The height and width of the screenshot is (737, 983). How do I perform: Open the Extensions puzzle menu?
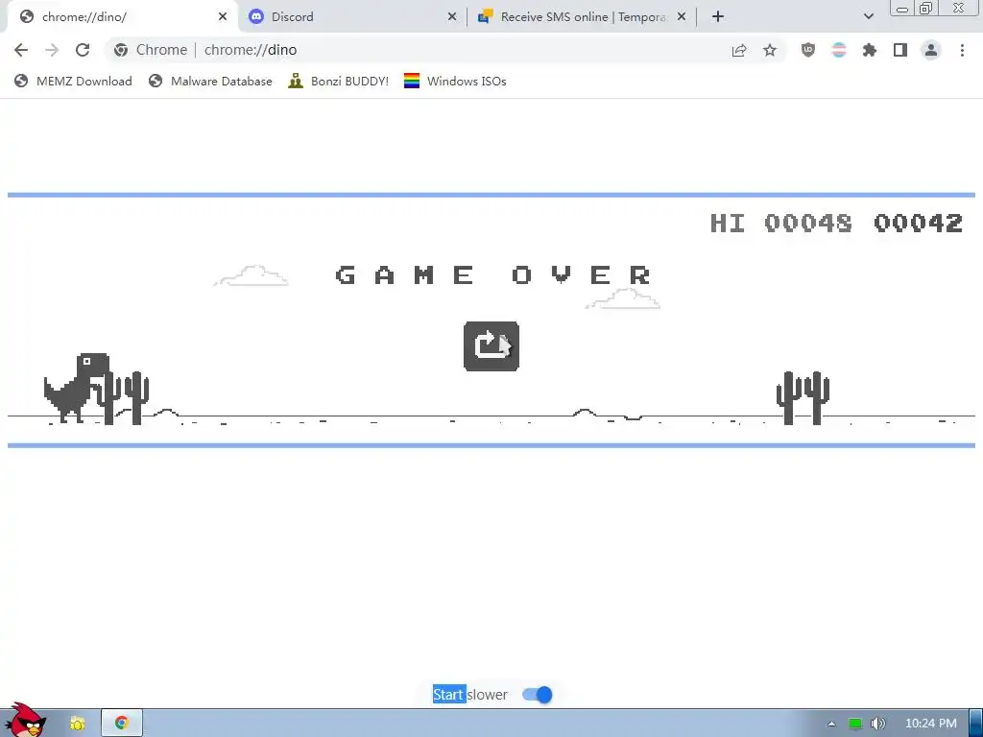870,50
